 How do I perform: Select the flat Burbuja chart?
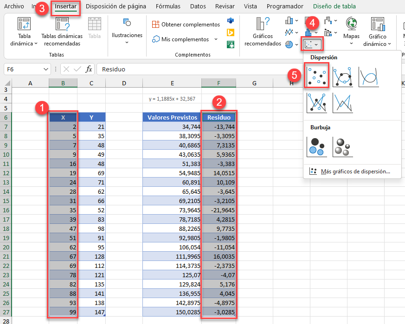(317, 146)
